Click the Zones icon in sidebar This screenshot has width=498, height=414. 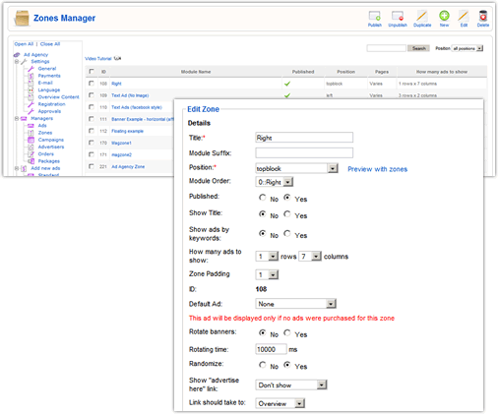[x=31, y=133]
